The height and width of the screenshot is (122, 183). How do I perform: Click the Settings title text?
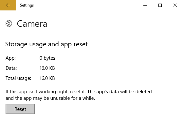[x=27, y=5]
